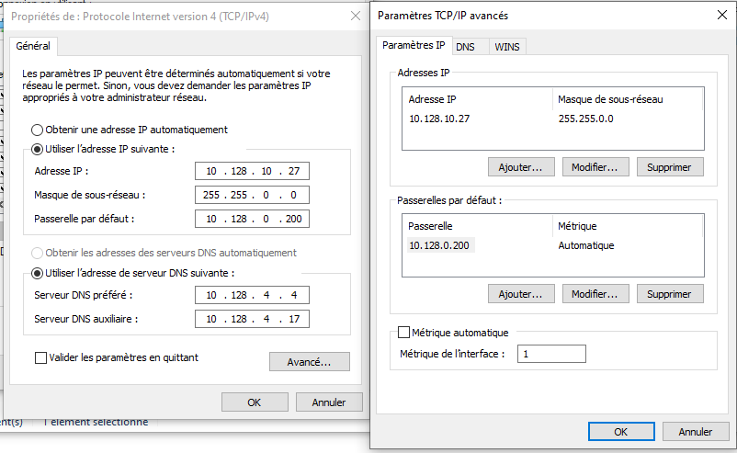Click the Avancé... button
The height and width of the screenshot is (453, 737).
click(x=309, y=362)
